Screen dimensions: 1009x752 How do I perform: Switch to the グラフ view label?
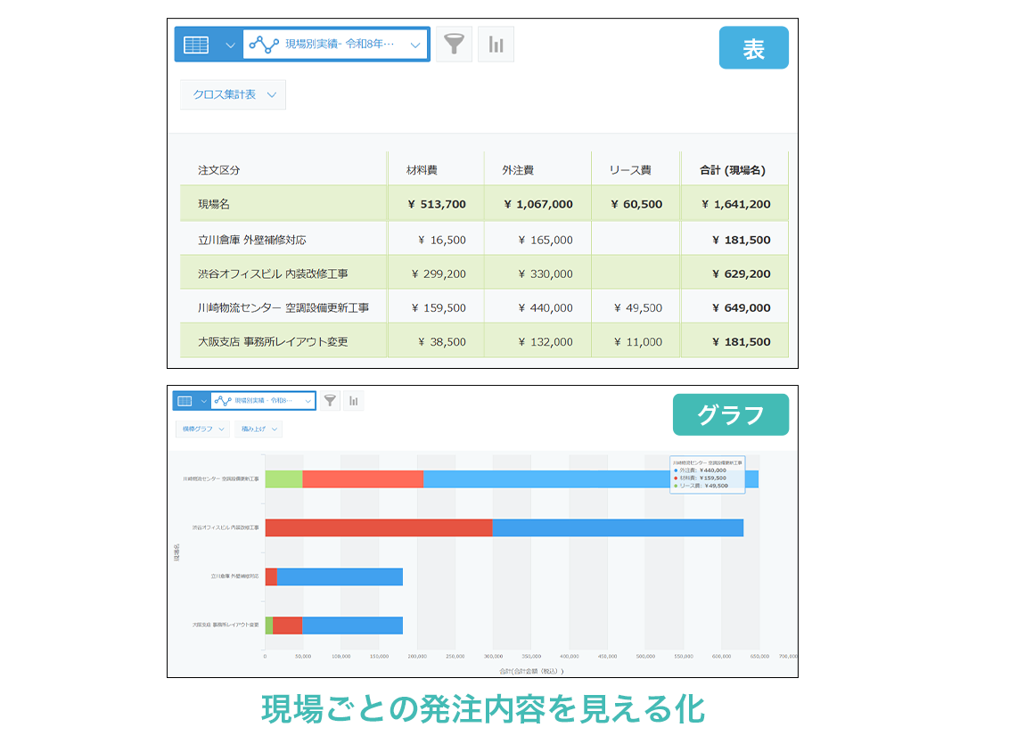pos(731,414)
